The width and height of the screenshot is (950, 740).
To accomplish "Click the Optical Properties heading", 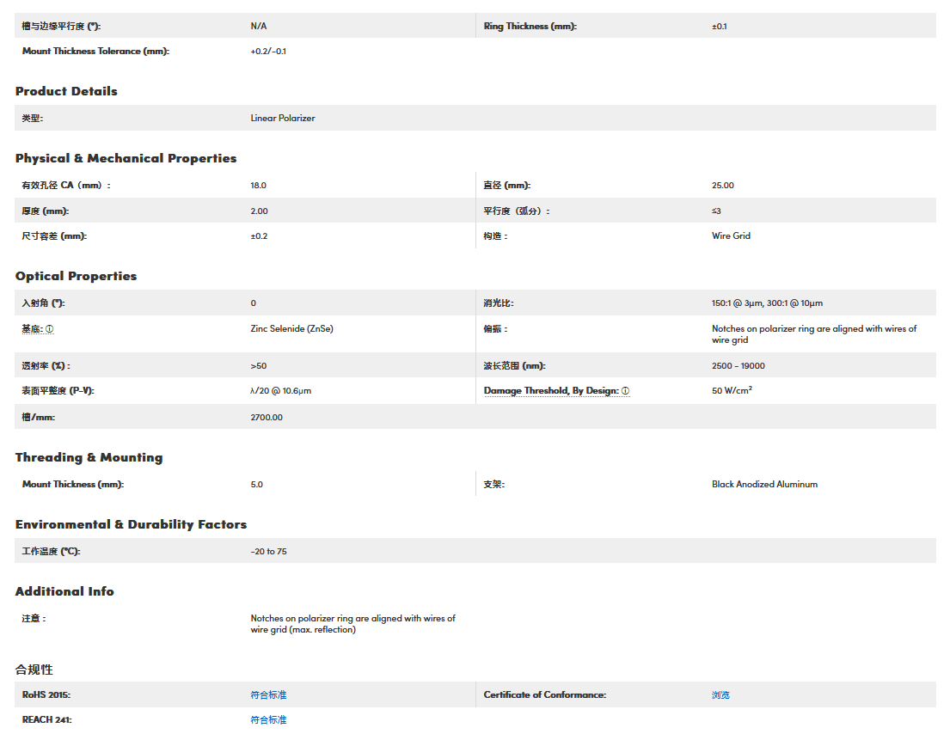I will click(x=76, y=276).
